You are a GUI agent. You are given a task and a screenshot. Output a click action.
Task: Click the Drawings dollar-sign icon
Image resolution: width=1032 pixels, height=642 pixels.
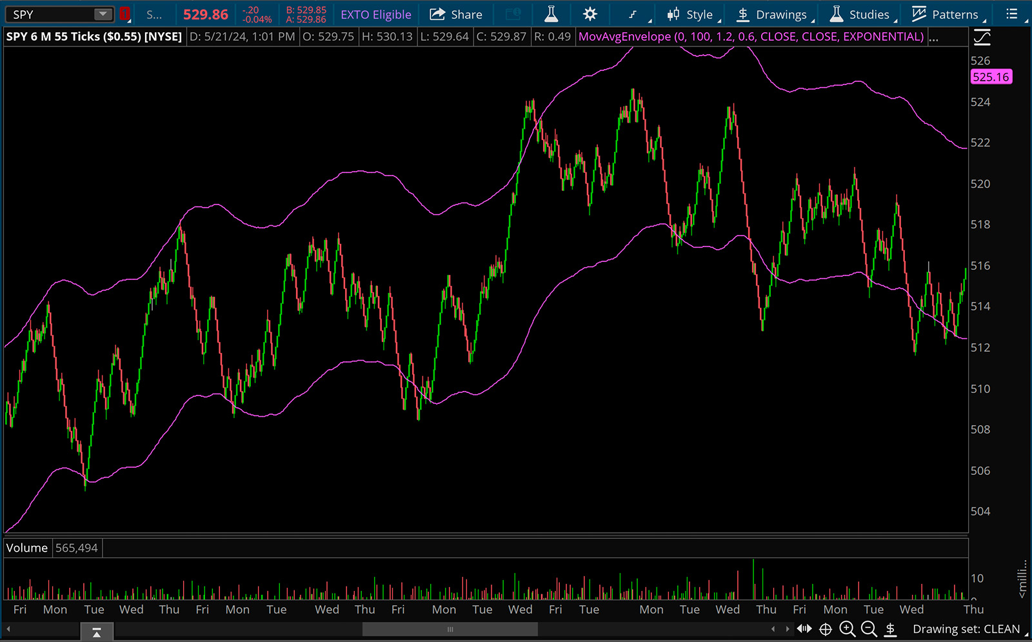743,14
